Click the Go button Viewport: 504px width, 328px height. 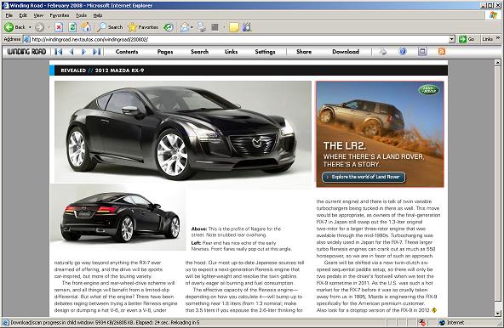[467, 39]
